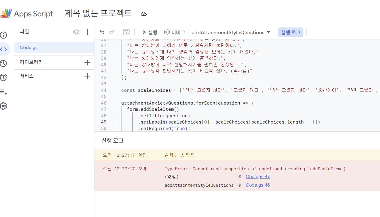
Task: Redo the last edit
Action: 112,32
